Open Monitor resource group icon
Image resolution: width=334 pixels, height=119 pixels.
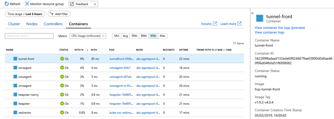click(27, 4)
